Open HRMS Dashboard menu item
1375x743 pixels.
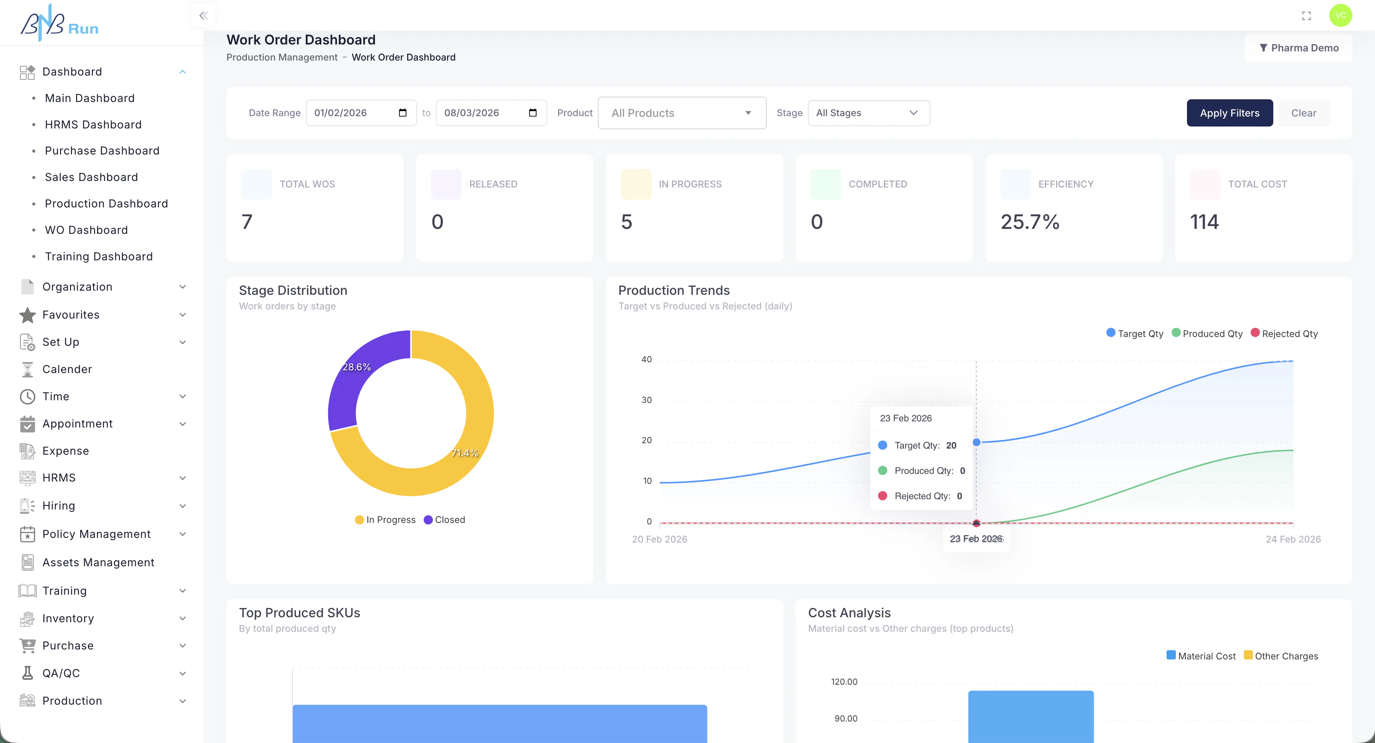coord(93,125)
